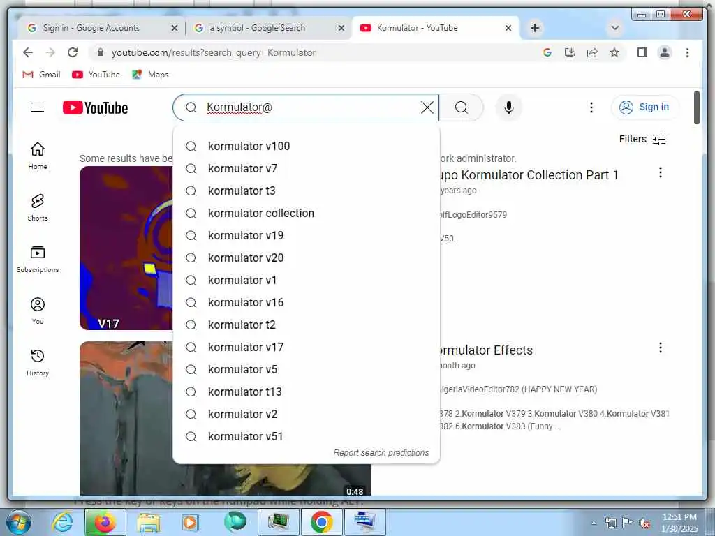The width and height of the screenshot is (715, 536).
Task: Click the browser forward arrow
Action: pyautogui.click(x=50, y=52)
